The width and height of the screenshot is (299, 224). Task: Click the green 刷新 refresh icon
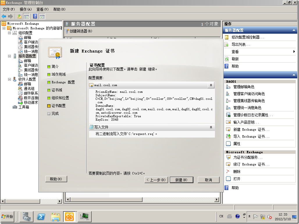click(227, 59)
